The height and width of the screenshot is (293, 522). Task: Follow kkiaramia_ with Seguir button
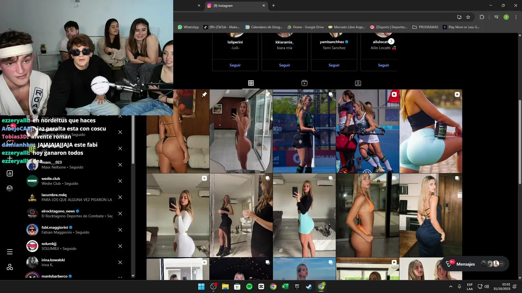[285, 65]
